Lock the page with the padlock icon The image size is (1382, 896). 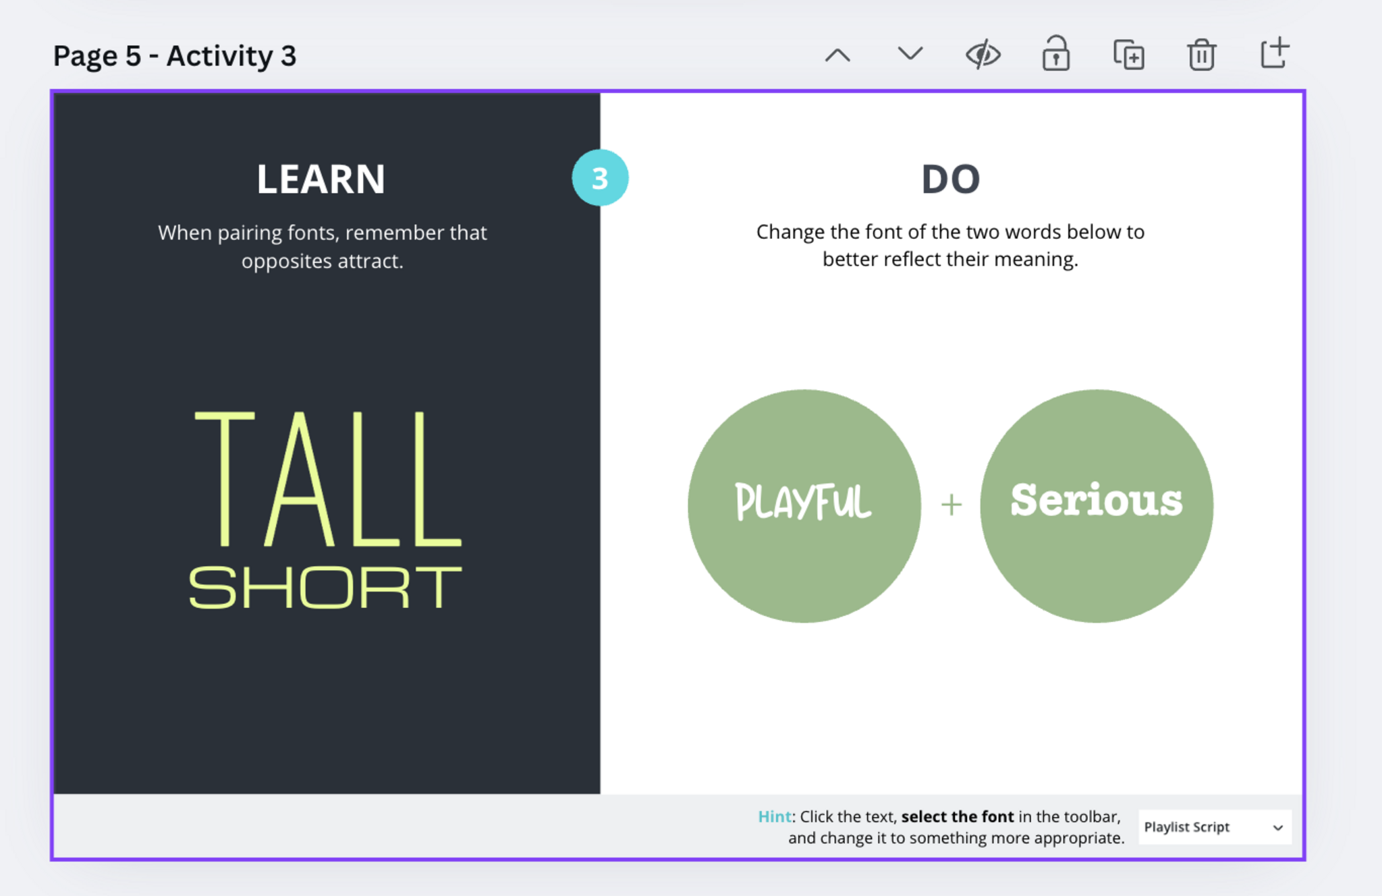pyautogui.click(x=1055, y=55)
